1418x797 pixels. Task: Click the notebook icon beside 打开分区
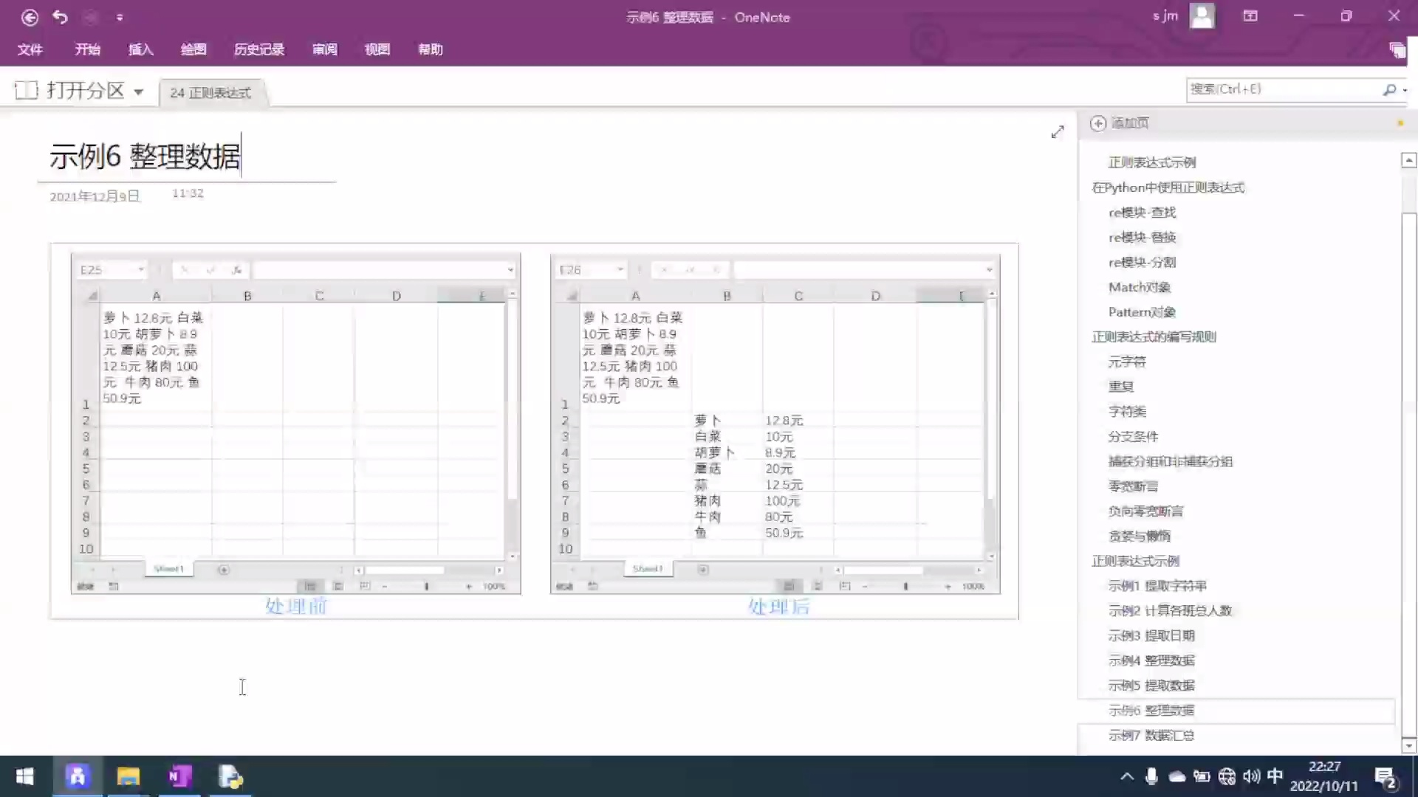(25, 90)
